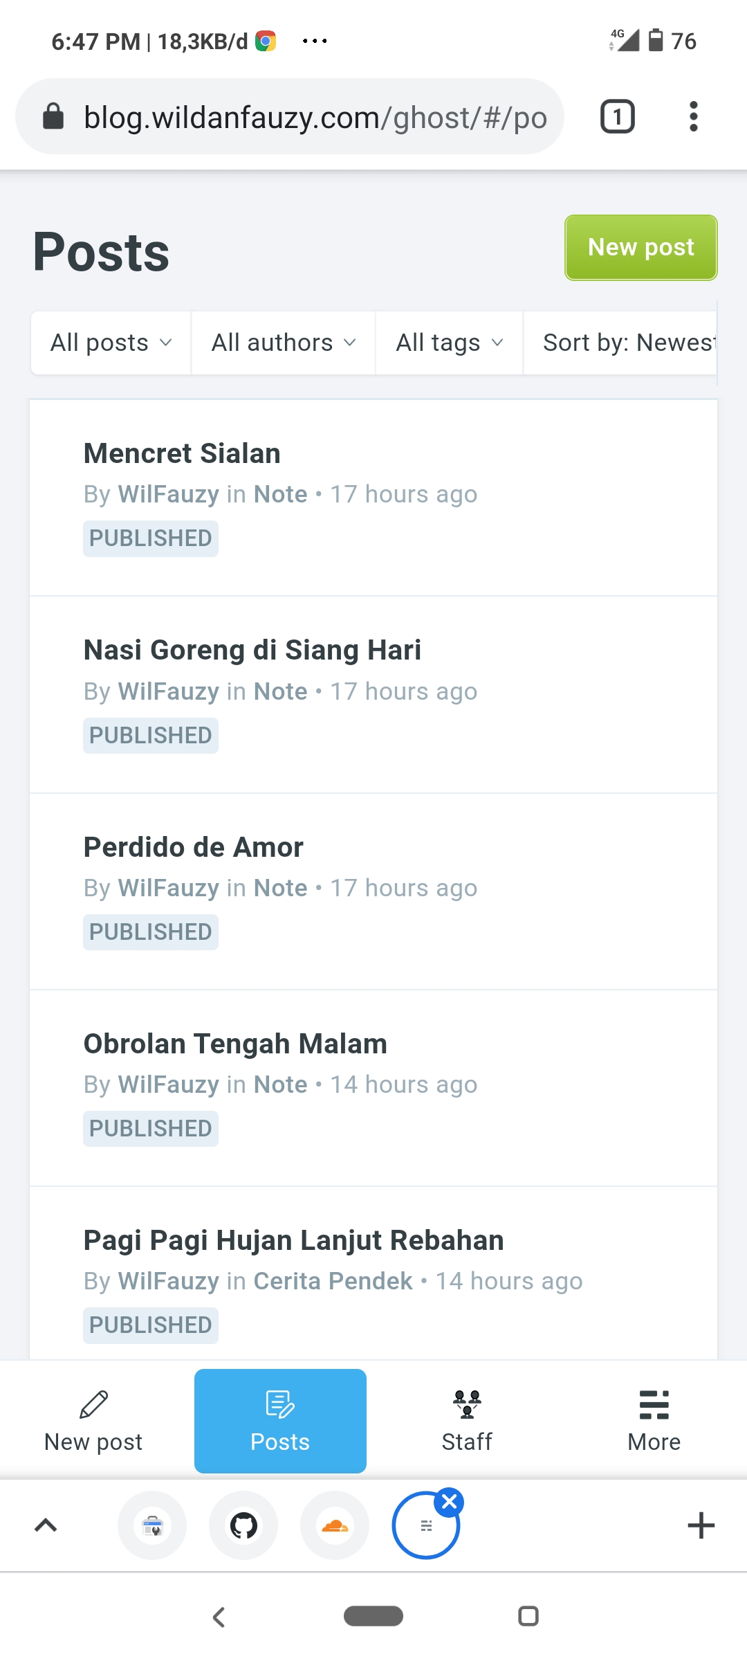Tap the Cloudflare icon in the tab strip

coord(335,1525)
